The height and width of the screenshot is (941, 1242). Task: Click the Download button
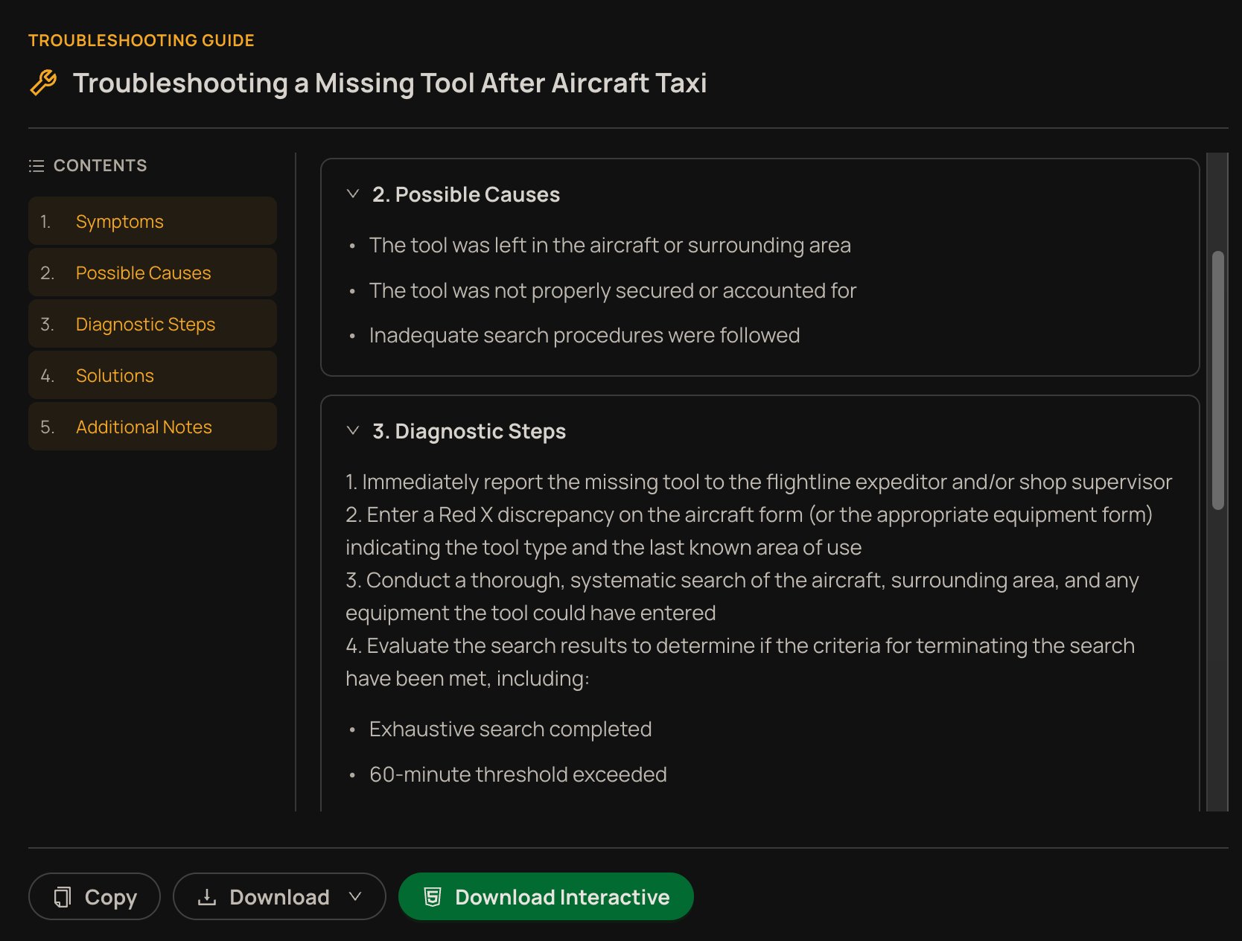point(279,896)
